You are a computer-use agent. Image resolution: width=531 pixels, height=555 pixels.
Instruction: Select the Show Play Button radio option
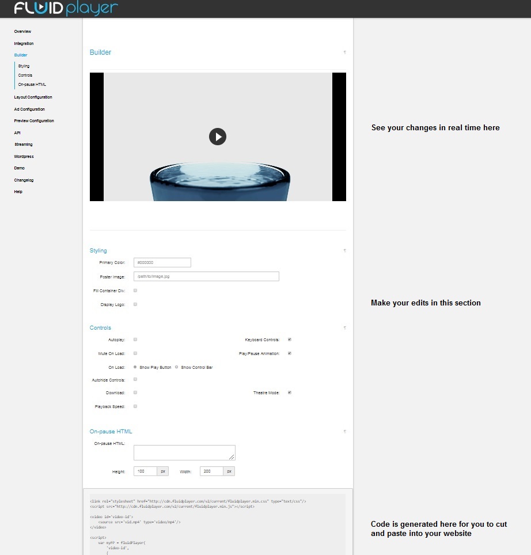[x=135, y=367]
